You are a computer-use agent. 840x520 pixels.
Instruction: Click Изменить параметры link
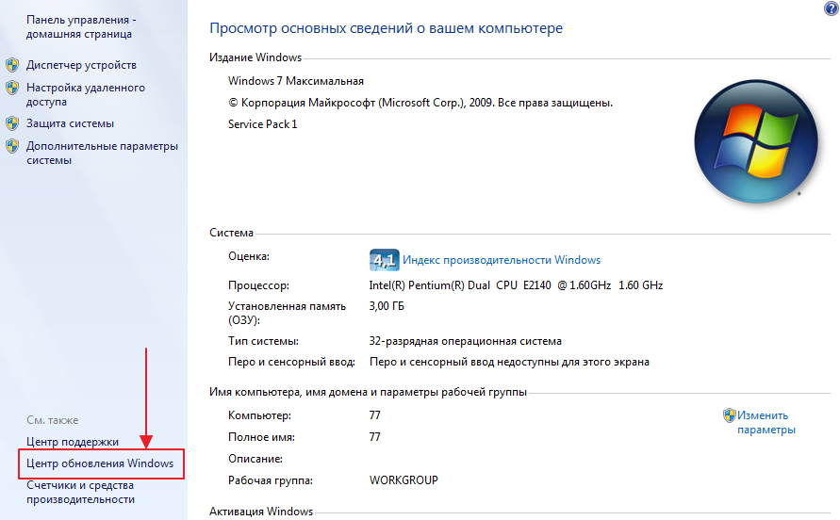766,422
